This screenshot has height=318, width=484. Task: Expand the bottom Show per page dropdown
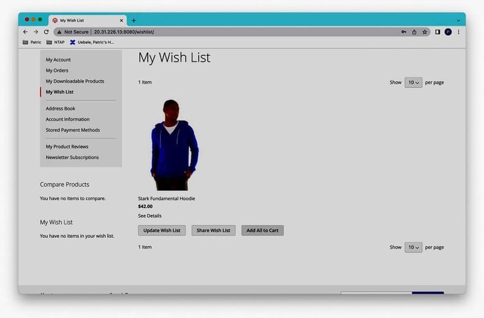click(413, 247)
